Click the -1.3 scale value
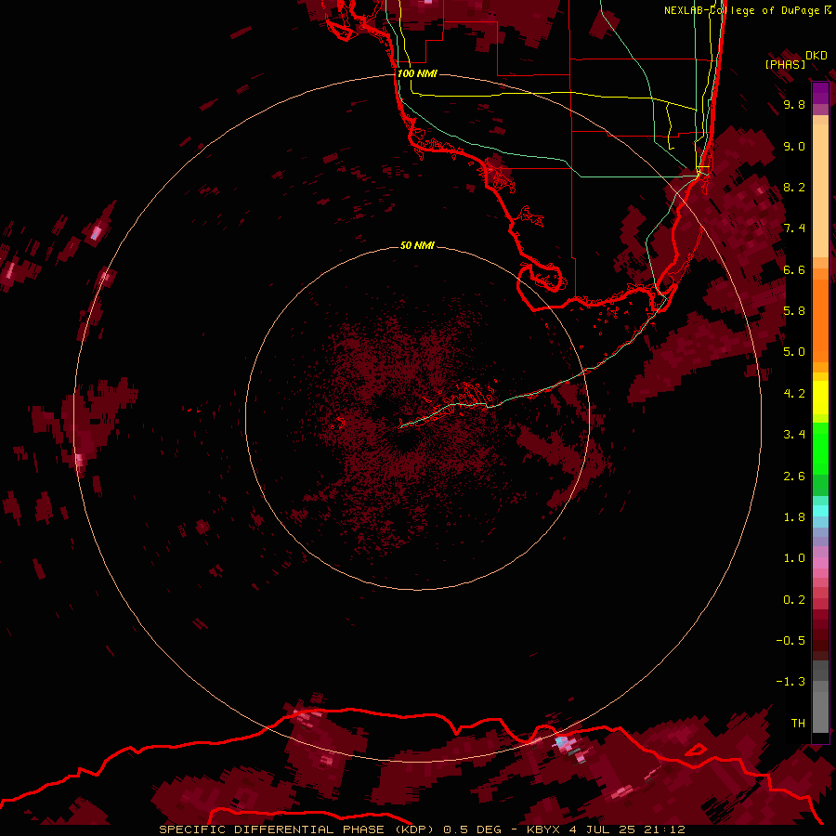Image resolution: width=836 pixels, height=836 pixels. [x=790, y=682]
